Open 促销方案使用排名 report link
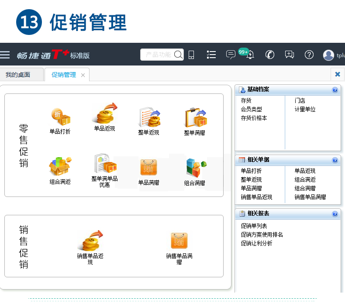The image size is (345, 307). [x=262, y=235]
